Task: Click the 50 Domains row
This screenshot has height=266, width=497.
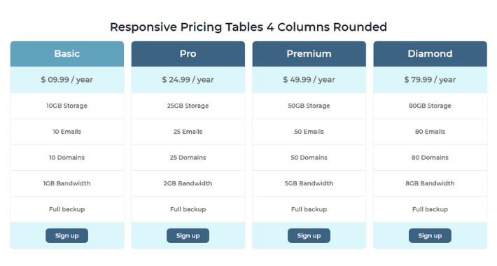Action: 309,157
